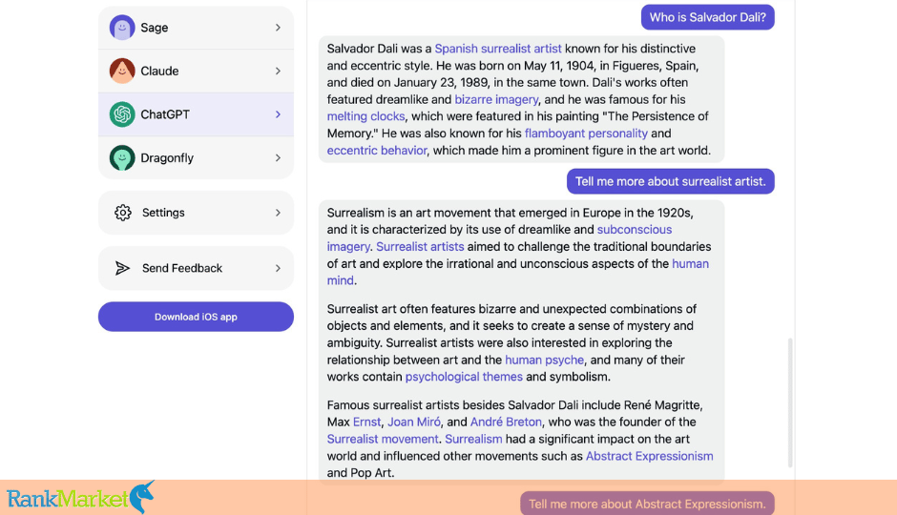Click the Who is Salvador Dali message bubble
Image resolution: width=897 pixels, height=515 pixels.
708,17
